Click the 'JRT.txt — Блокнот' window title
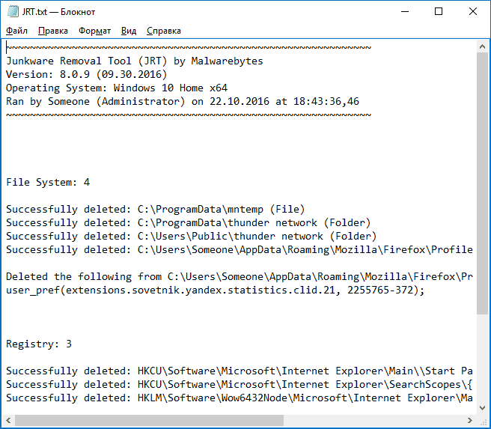This screenshot has width=491, height=429. [58, 12]
